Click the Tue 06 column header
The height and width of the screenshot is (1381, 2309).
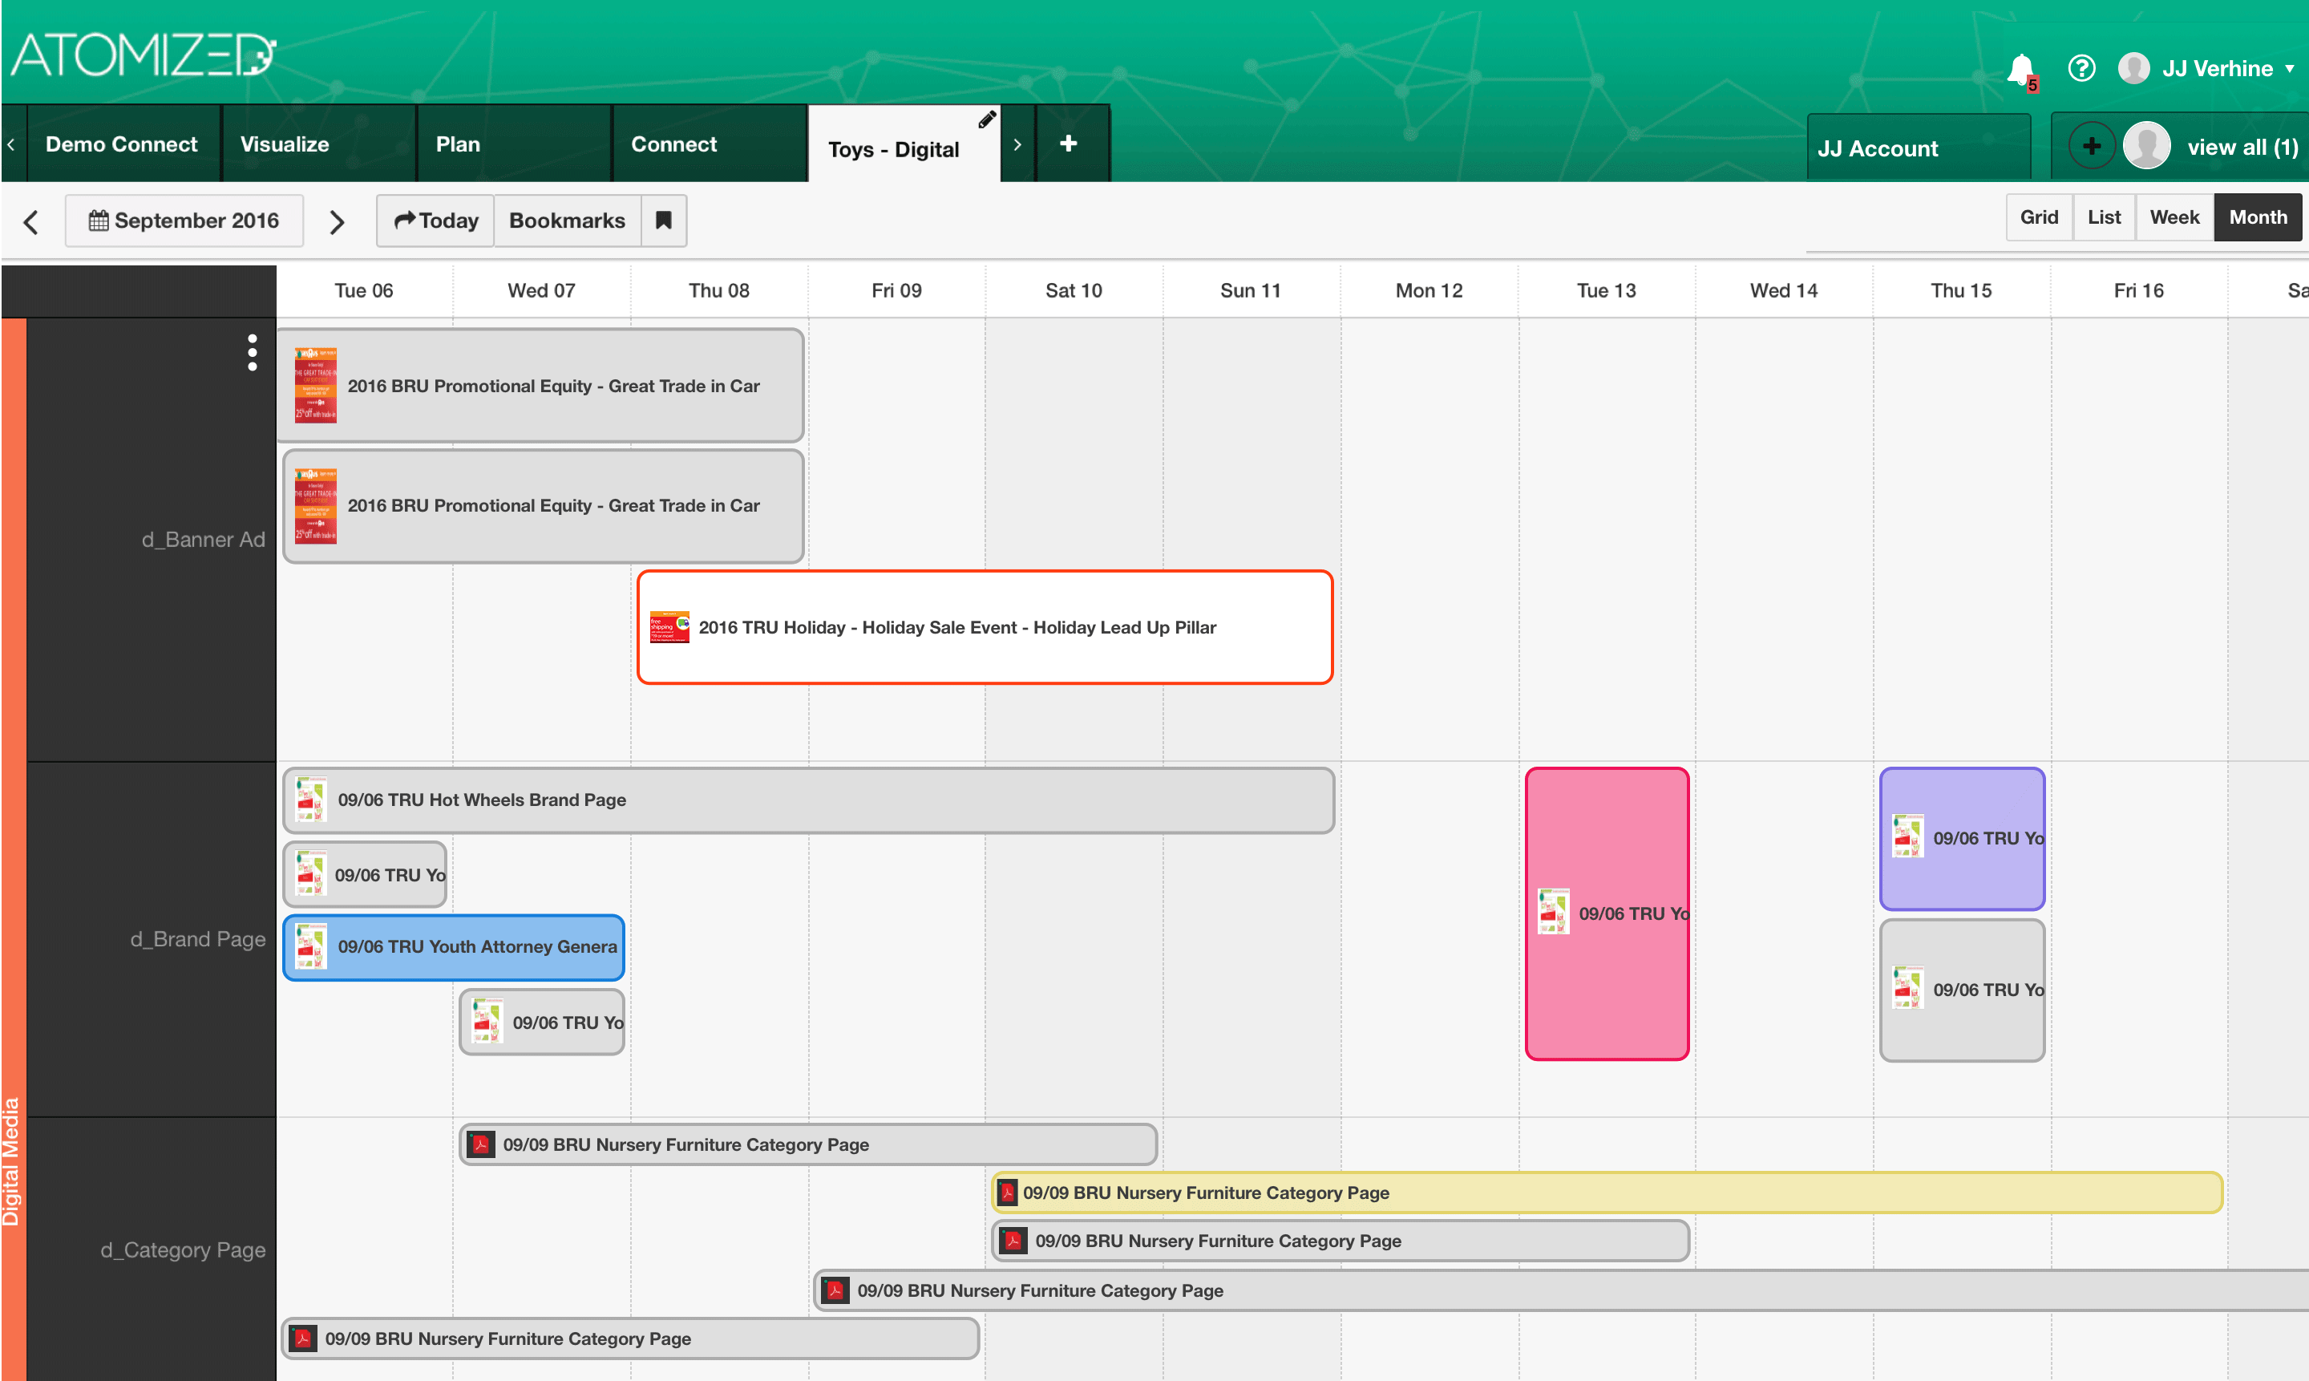[x=364, y=290]
